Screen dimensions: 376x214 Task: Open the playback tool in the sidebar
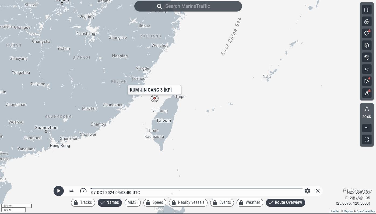[x=367, y=81]
